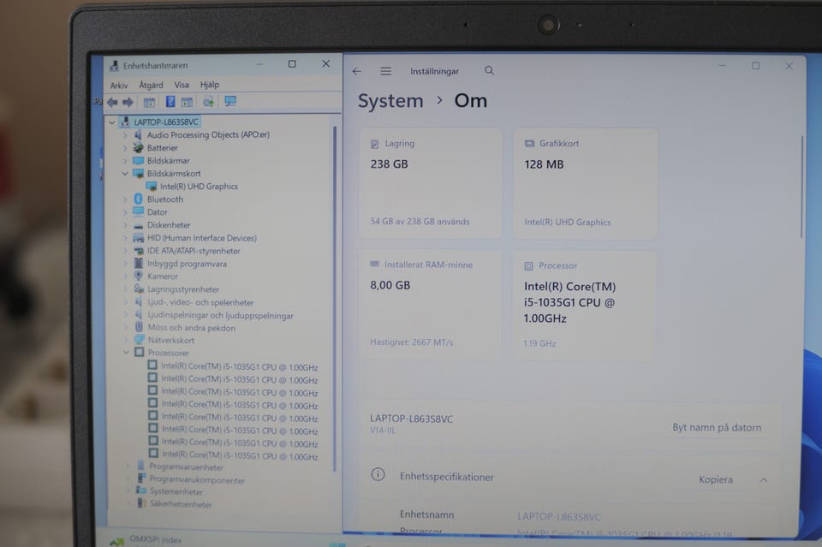Expand the HID (Human Interface Devices) branch

click(125, 238)
